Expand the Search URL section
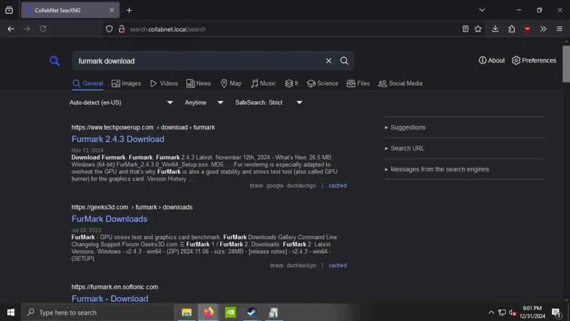 [x=405, y=148]
